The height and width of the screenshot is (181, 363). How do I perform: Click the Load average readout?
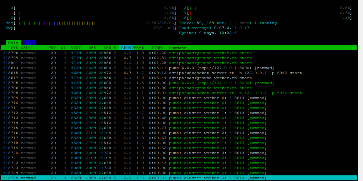(x=214, y=28)
